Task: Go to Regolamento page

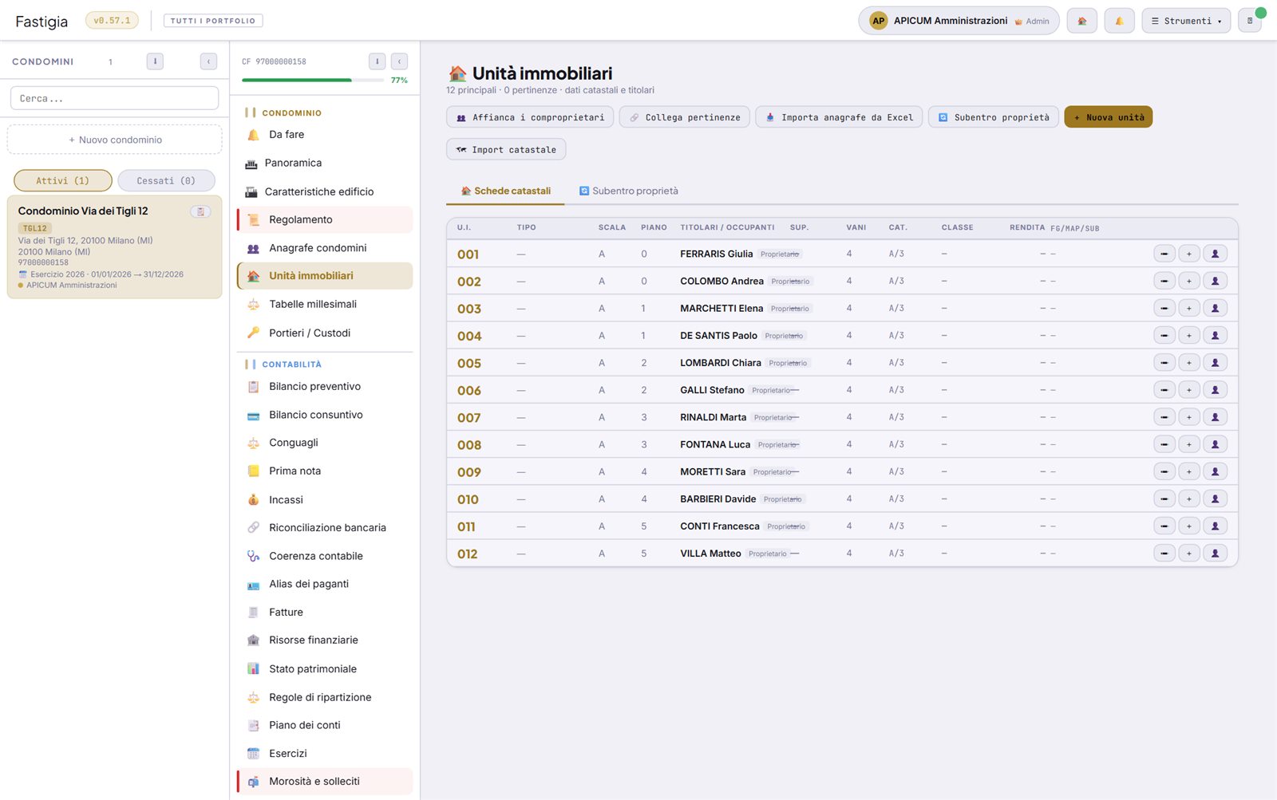Action: (x=325, y=219)
